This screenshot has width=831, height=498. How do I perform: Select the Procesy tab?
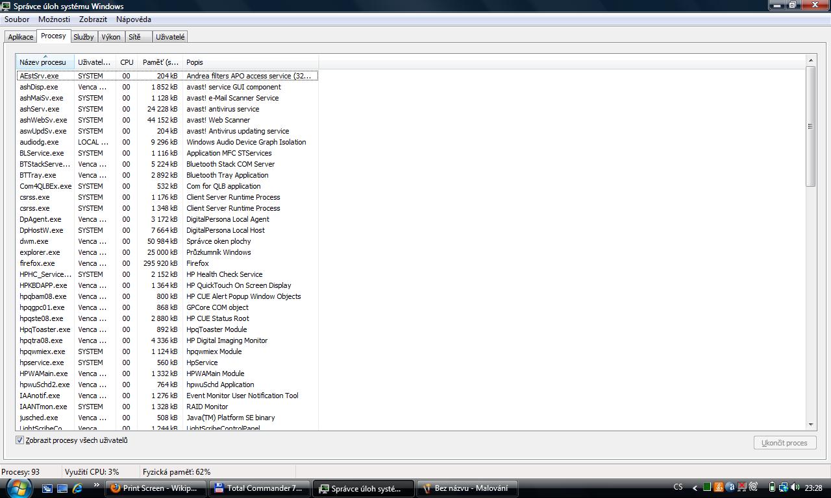(x=53, y=36)
